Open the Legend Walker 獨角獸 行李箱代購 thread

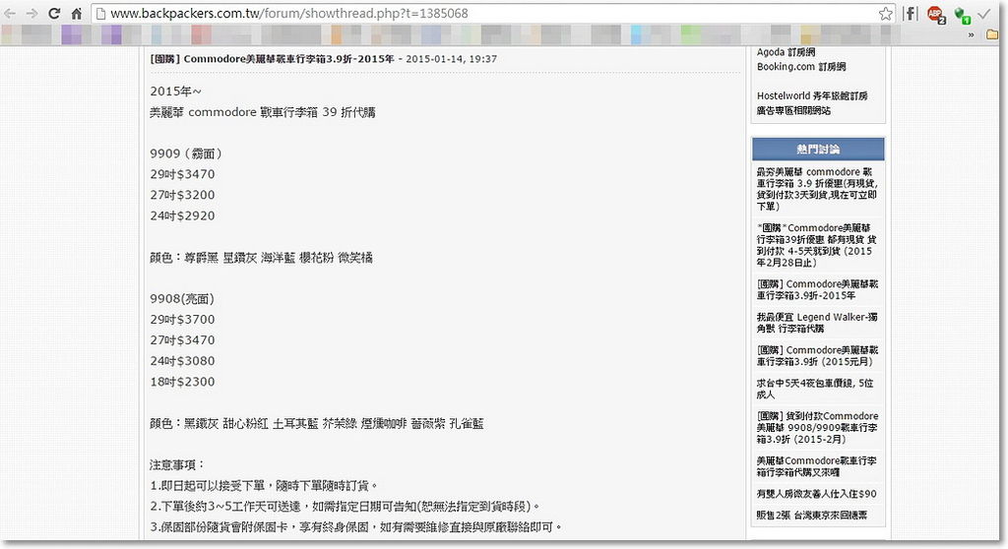[817, 323]
